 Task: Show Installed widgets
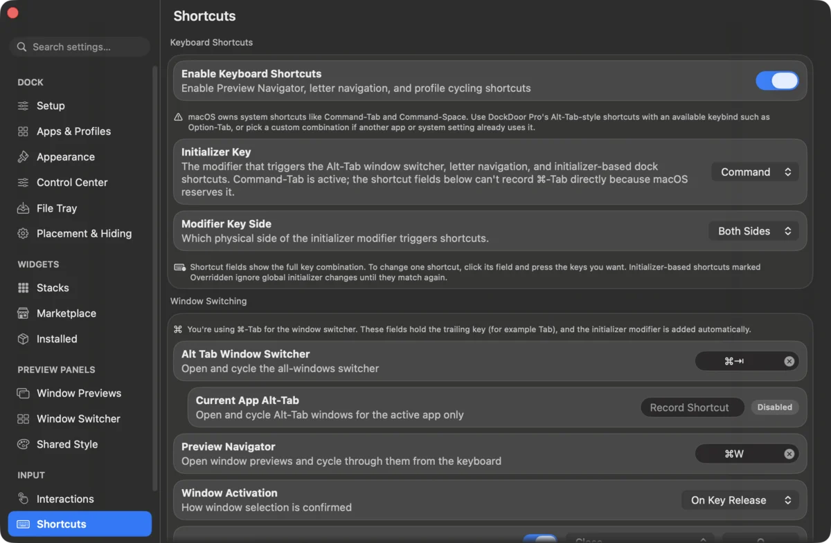coord(80,339)
